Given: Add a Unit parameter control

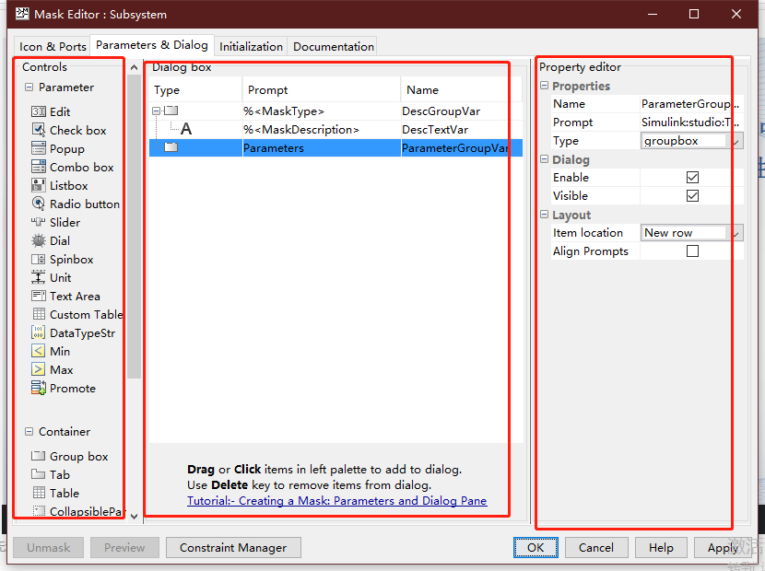Looking at the screenshot, I should (52, 278).
